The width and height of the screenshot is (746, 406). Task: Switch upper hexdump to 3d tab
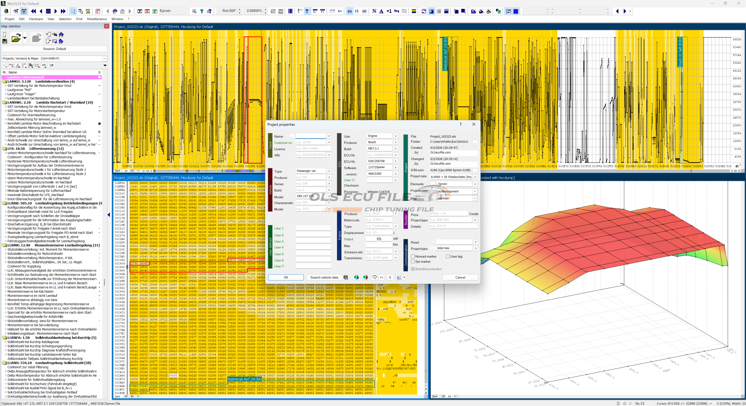132,171
